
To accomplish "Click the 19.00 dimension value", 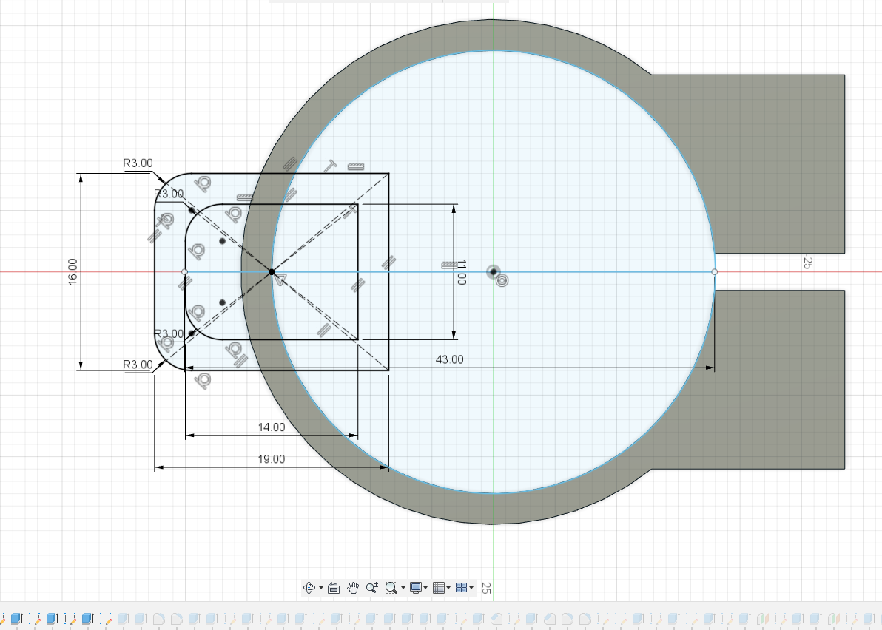I will pos(272,459).
